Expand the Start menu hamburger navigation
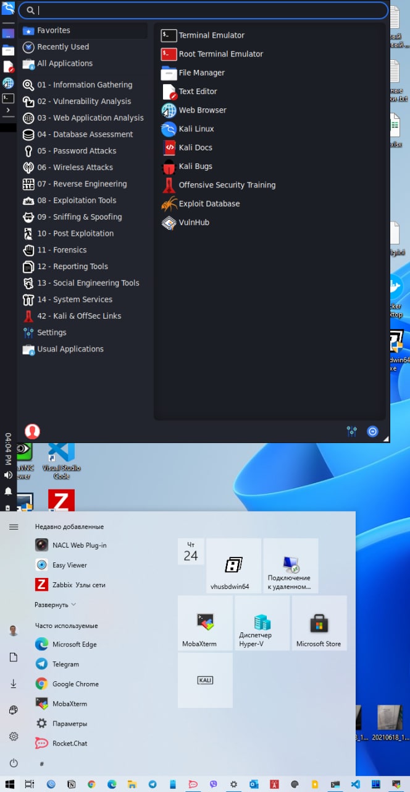Screen dimensions: 410x792 click(x=14, y=527)
